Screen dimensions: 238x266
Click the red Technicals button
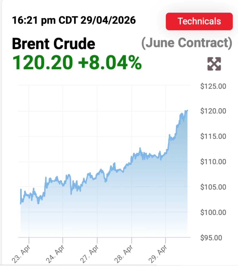[199, 21]
